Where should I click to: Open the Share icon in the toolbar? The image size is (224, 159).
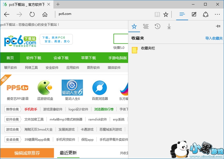point(205,14)
